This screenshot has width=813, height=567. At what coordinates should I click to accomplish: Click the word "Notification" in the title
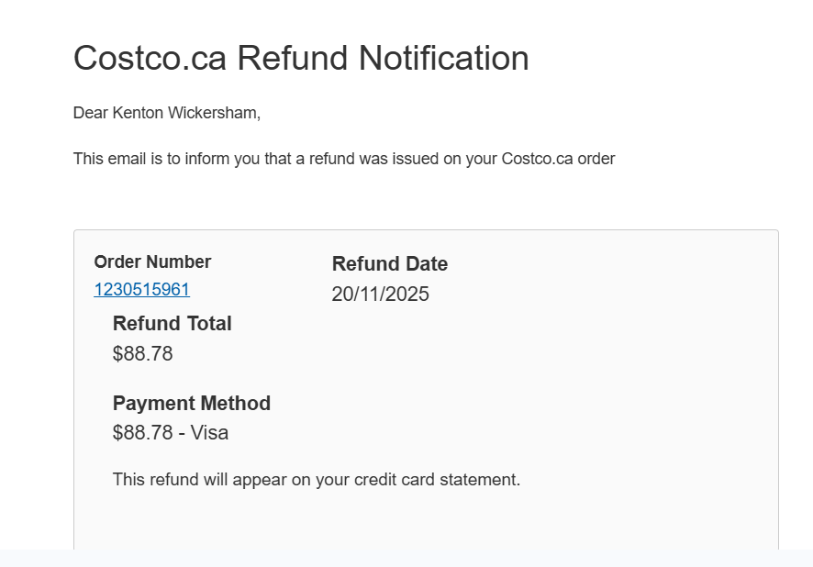[443, 58]
